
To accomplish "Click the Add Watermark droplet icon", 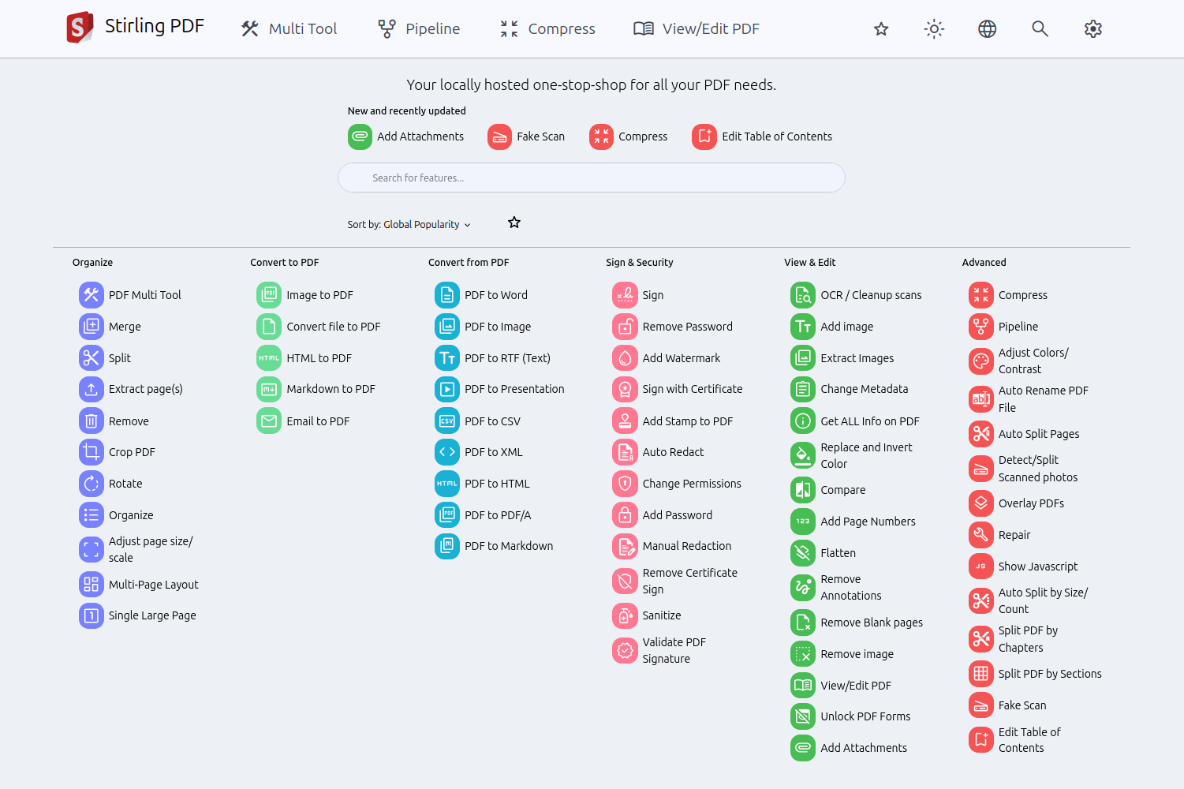I will click(x=625, y=358).
